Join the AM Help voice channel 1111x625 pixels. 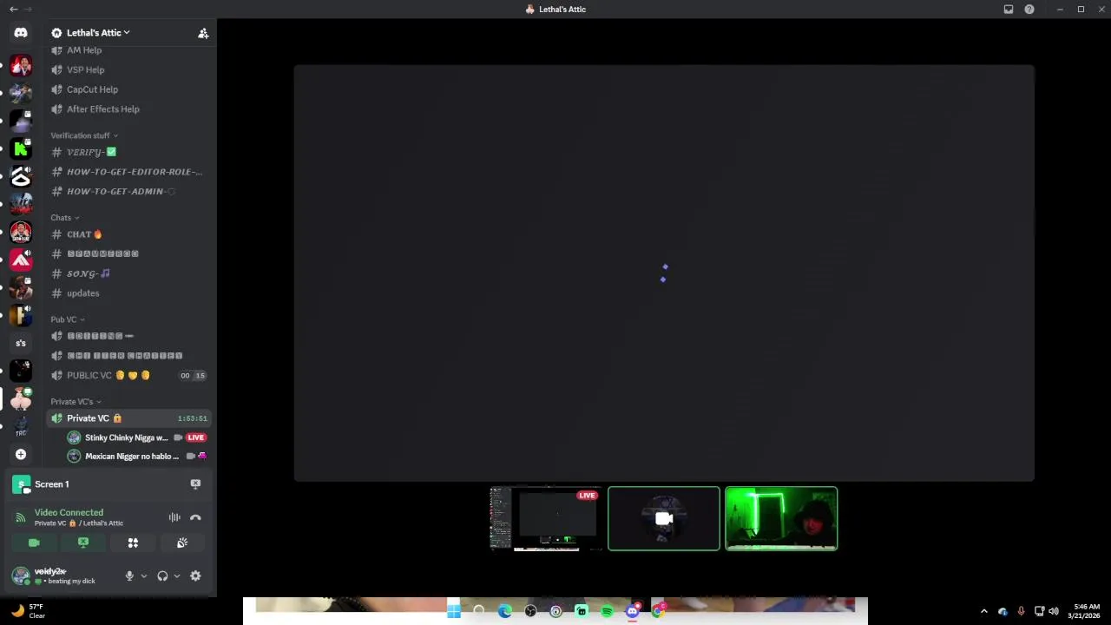tap(128, 50)
